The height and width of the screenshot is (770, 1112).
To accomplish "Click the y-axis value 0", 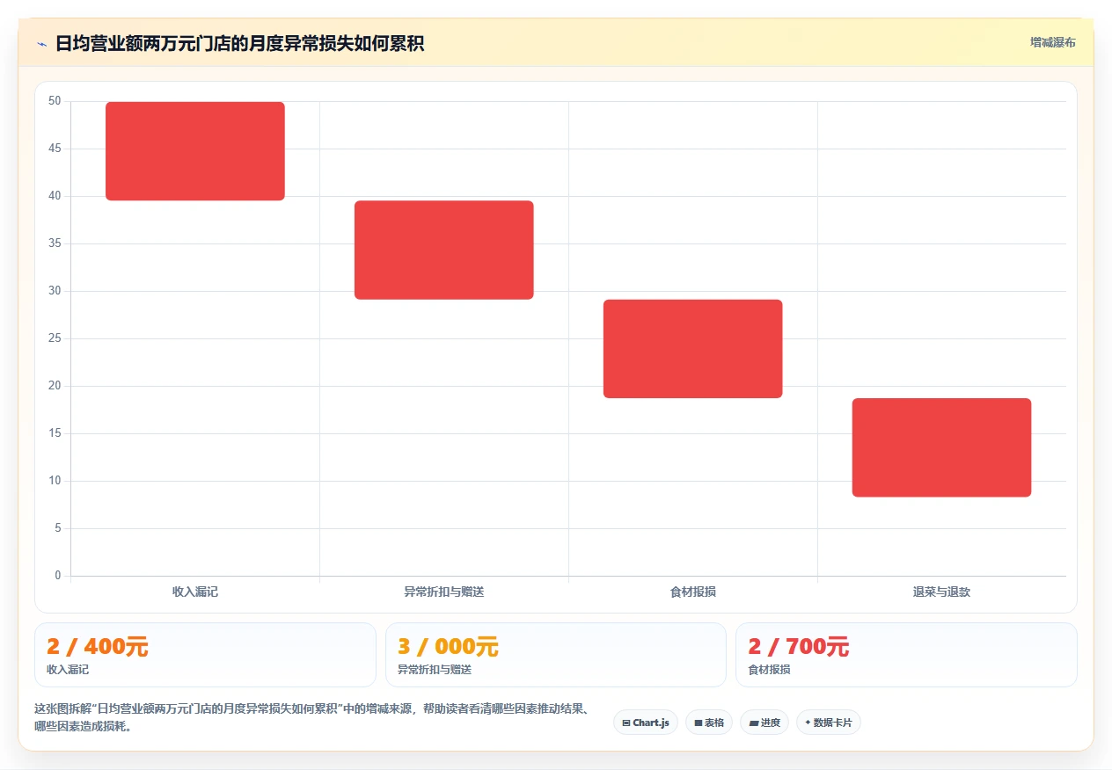I will (x=58, y=576).
